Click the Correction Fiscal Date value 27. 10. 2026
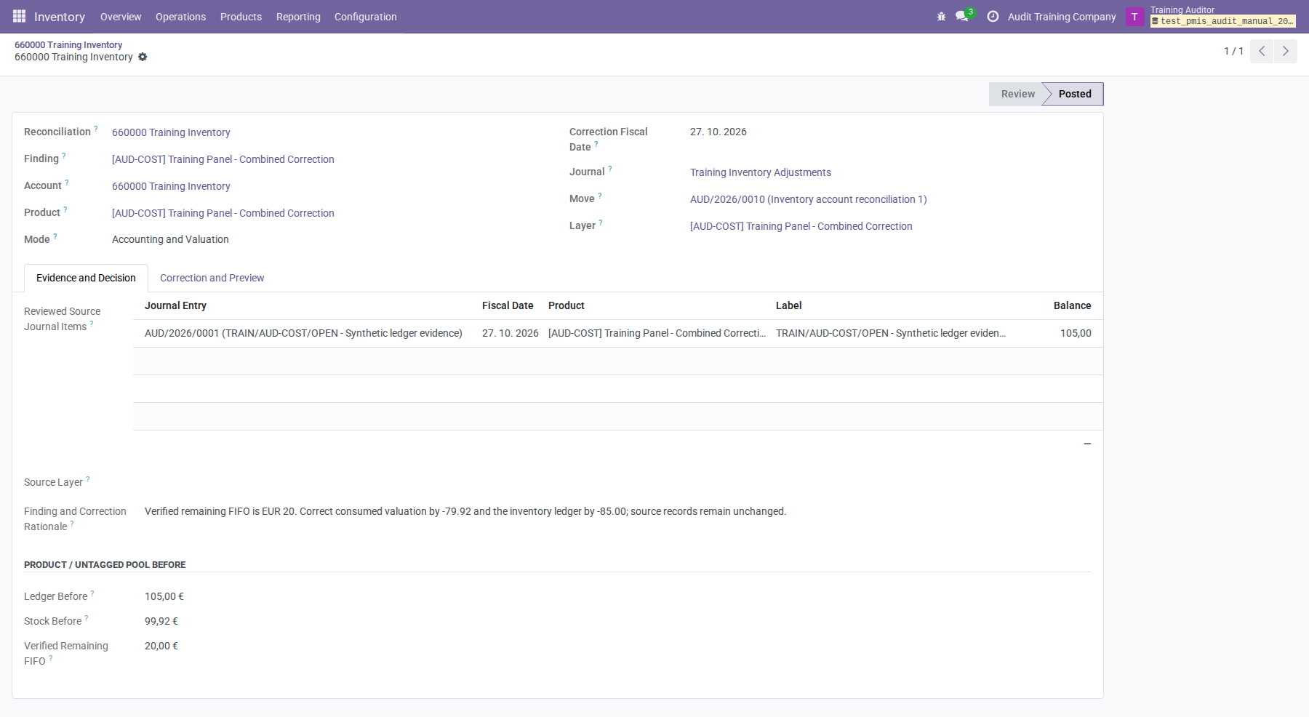 [x=718, y=132]
